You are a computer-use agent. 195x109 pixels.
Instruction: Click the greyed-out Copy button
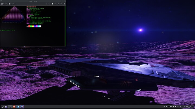pos(48,4)
